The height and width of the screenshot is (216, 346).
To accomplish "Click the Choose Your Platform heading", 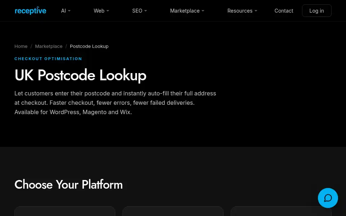I will [68, 184].
